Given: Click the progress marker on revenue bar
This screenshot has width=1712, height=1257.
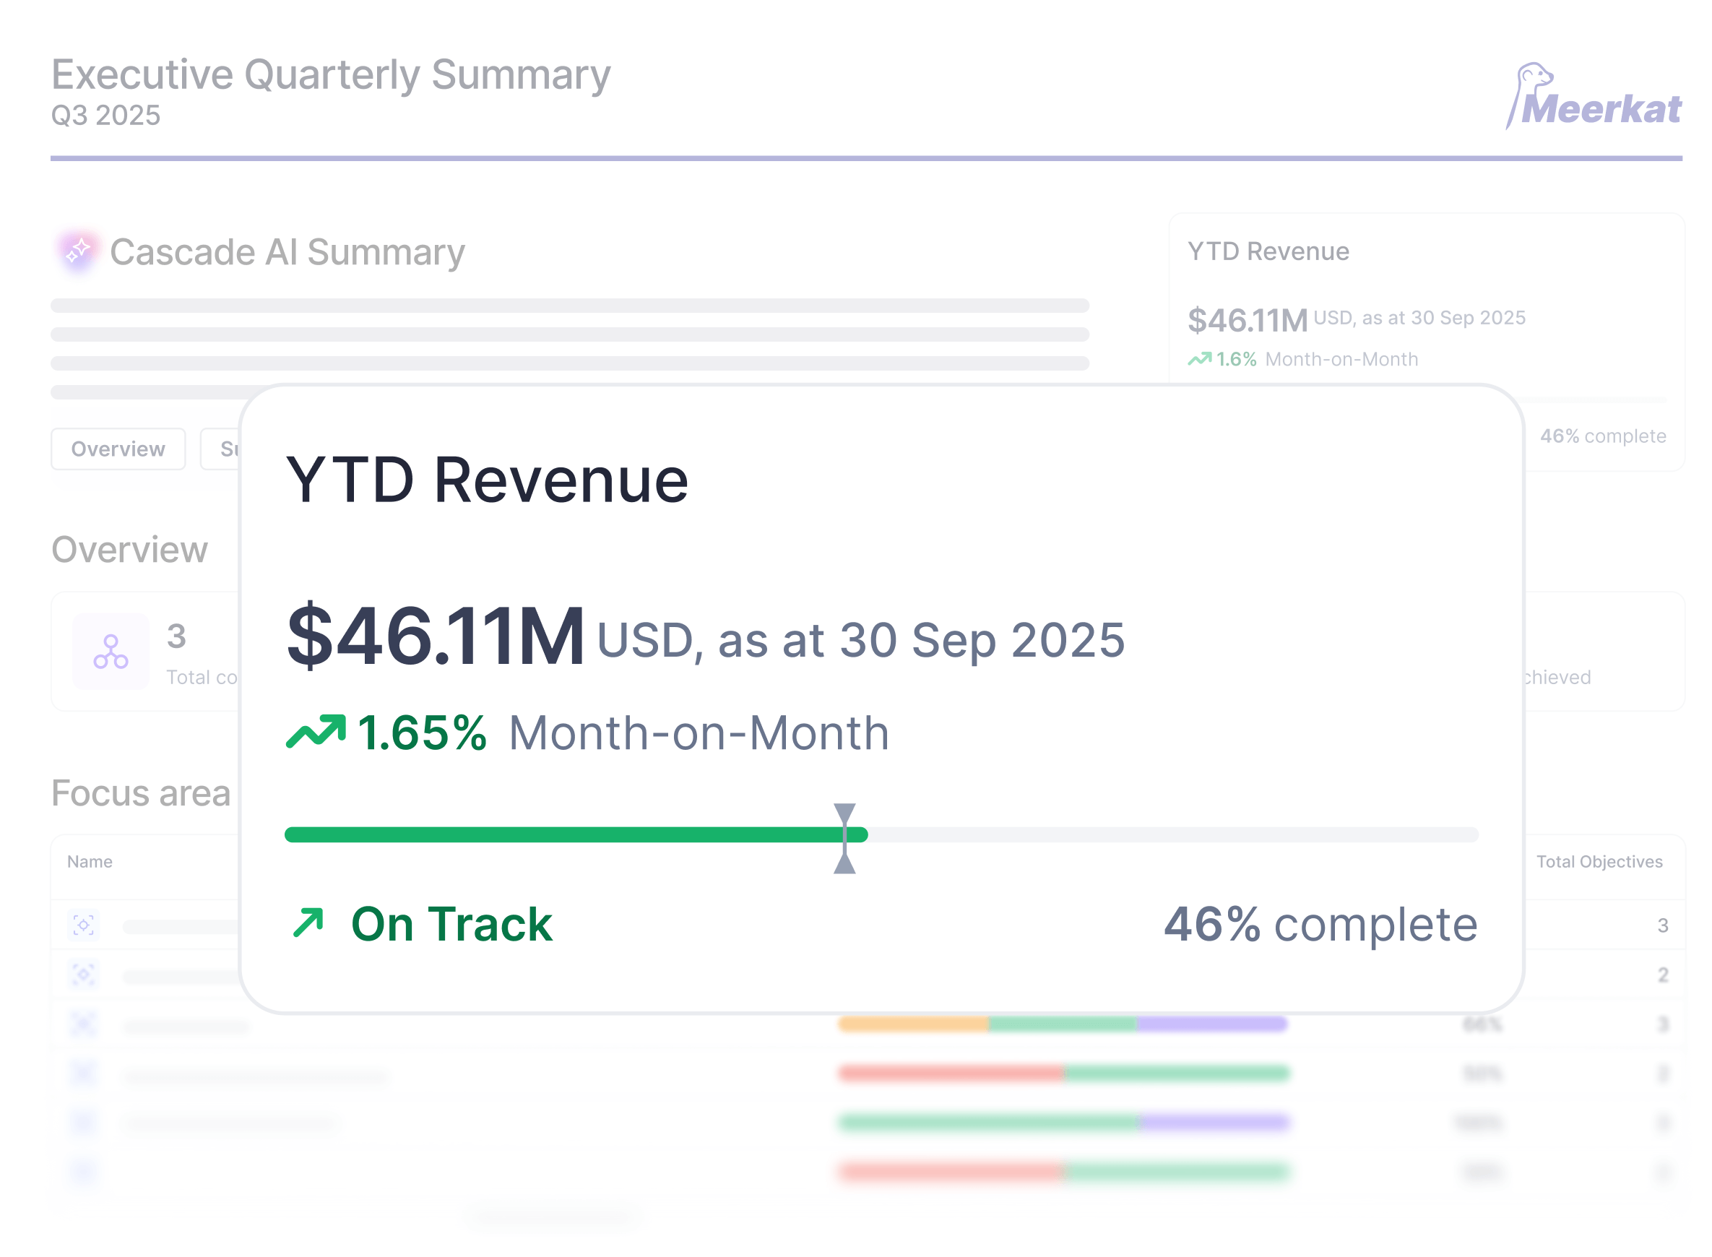Looking at the screenshot, I should point(844,837).
